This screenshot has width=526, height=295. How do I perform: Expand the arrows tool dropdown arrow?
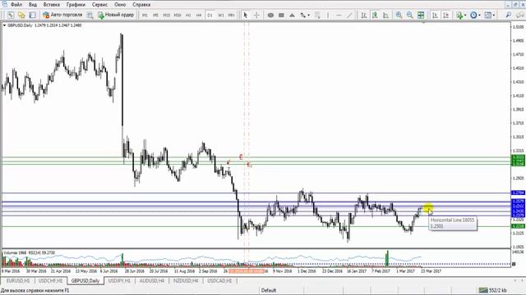309,16
